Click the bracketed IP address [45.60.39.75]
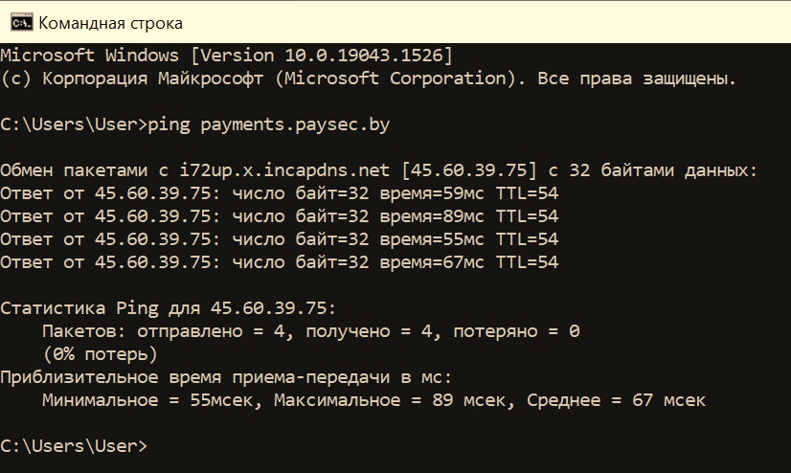 (470, 170)
